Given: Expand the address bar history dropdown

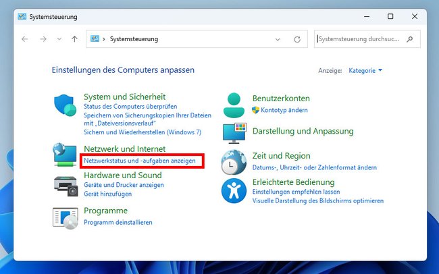Looking at the screenshot, I should click(278, 39).
